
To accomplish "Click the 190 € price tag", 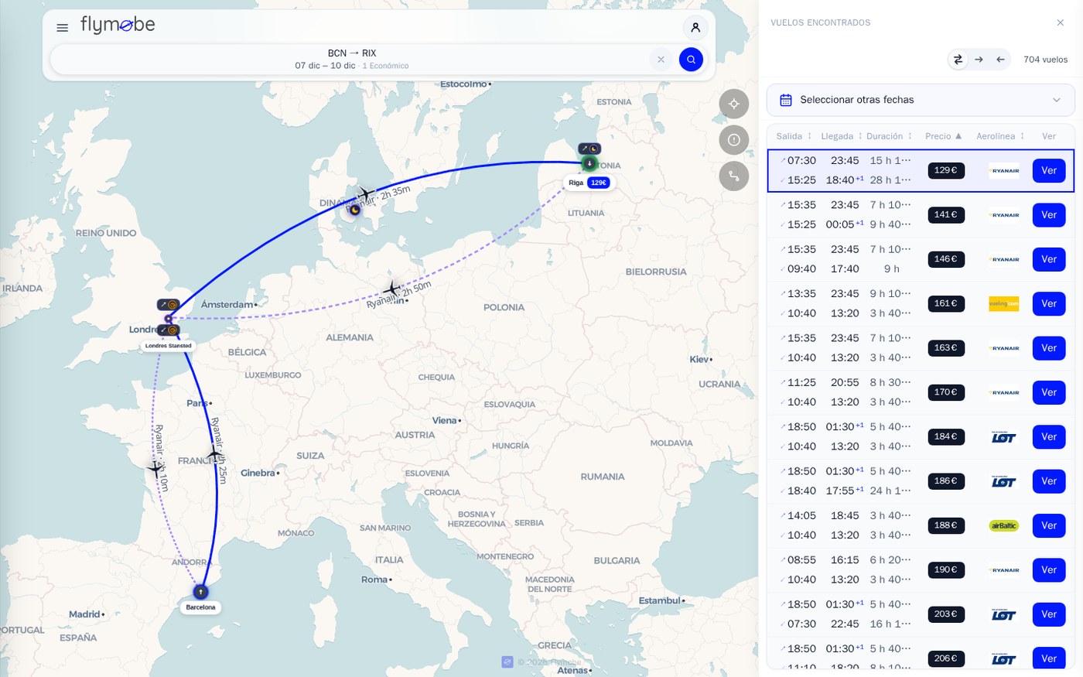I will pyautogui.click(x=946, y=570).
